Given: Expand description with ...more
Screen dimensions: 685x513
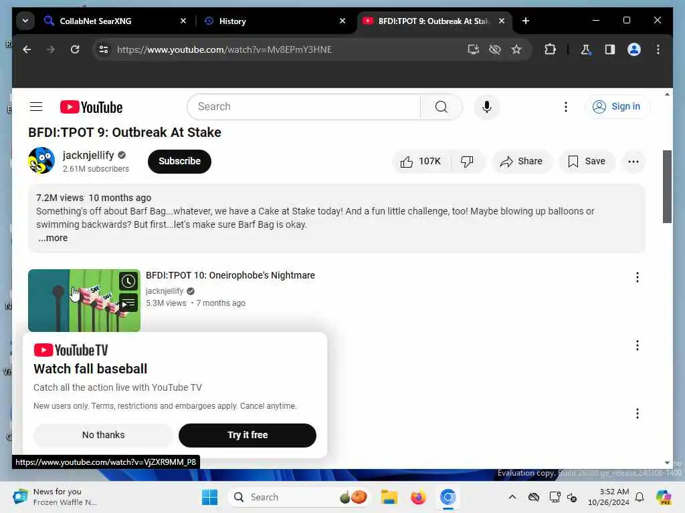Looking at the screenshot, I should click(x=52, y=238).
